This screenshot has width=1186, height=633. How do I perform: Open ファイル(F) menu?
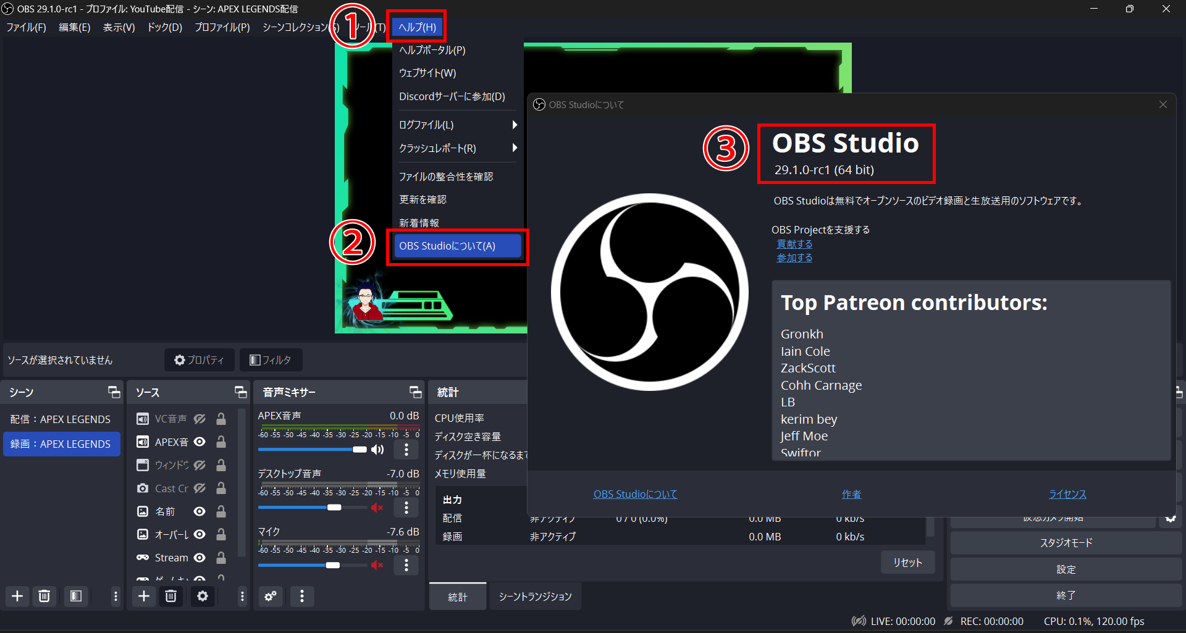click(x=26, y=27)
